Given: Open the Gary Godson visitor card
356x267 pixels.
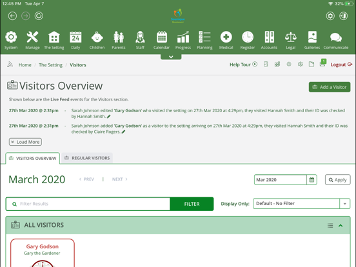Looking at the screenshot, I should pyautogui.click(x=43, y=253).
